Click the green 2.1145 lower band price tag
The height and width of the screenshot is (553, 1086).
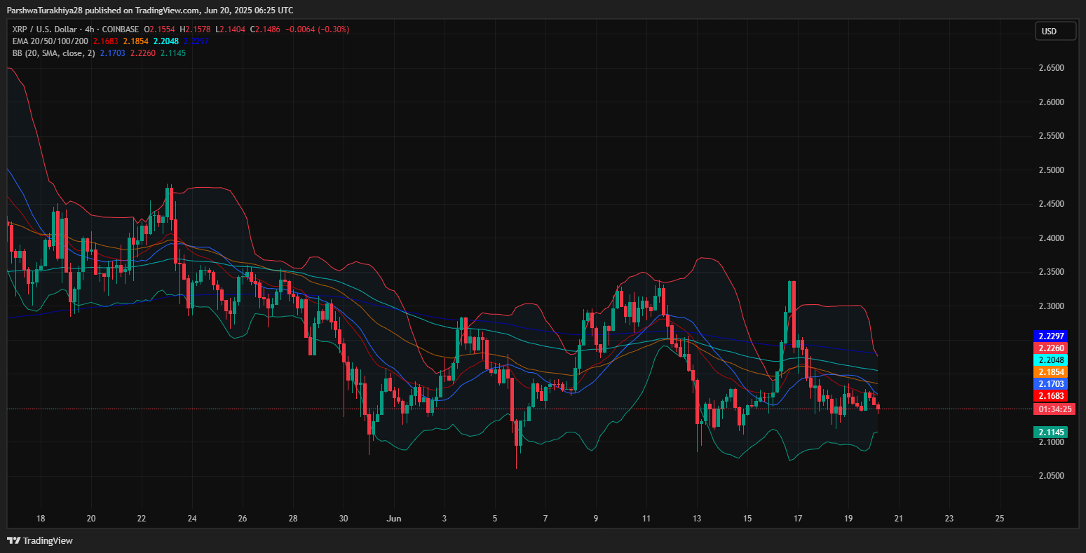[x=1053, y=432]
